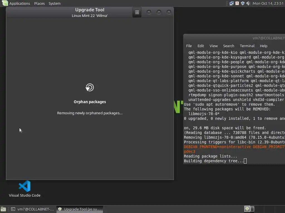Image resolution: width=285 pixels, height=213 pixels.
Task: Open the Places menu
Action: point(40,3)
